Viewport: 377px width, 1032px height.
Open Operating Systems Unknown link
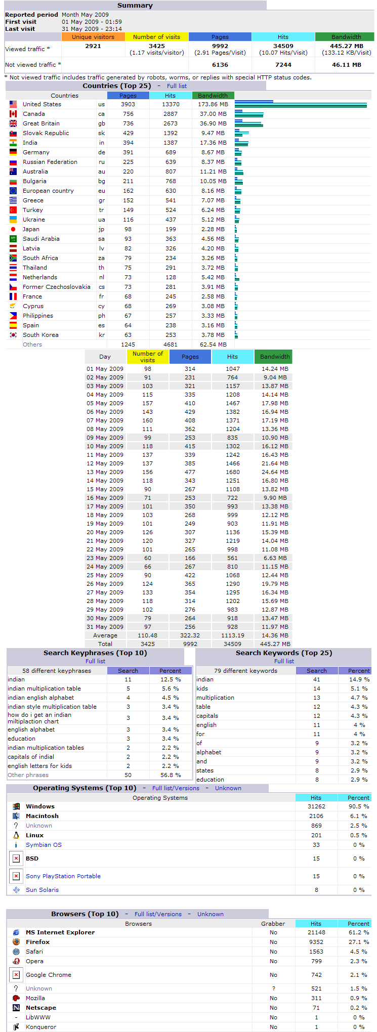point(228,788)
